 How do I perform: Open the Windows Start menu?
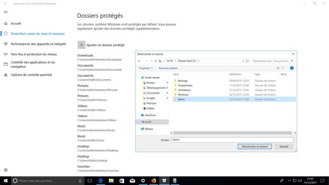[x=5, y=180]
